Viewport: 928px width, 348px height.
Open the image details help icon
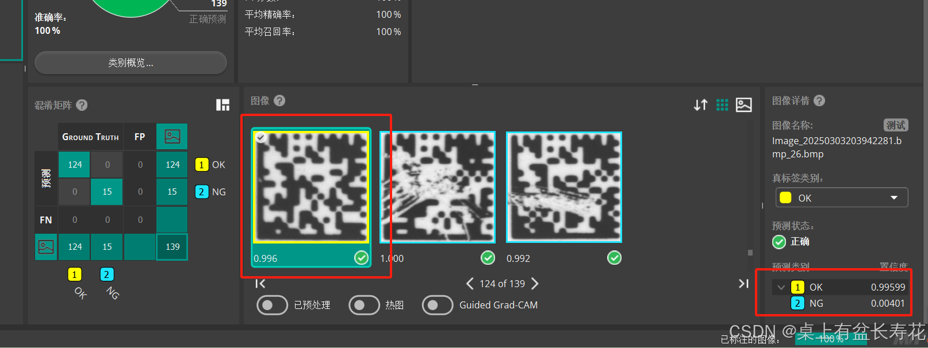point(819,100)
